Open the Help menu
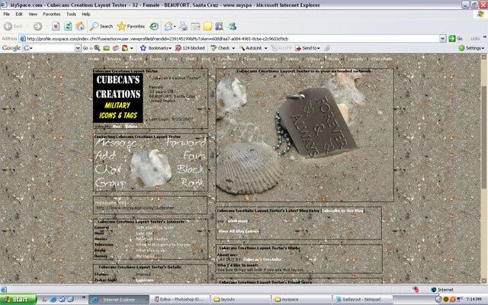This screenshot has height=305, width=488. (x=86, y=14)
